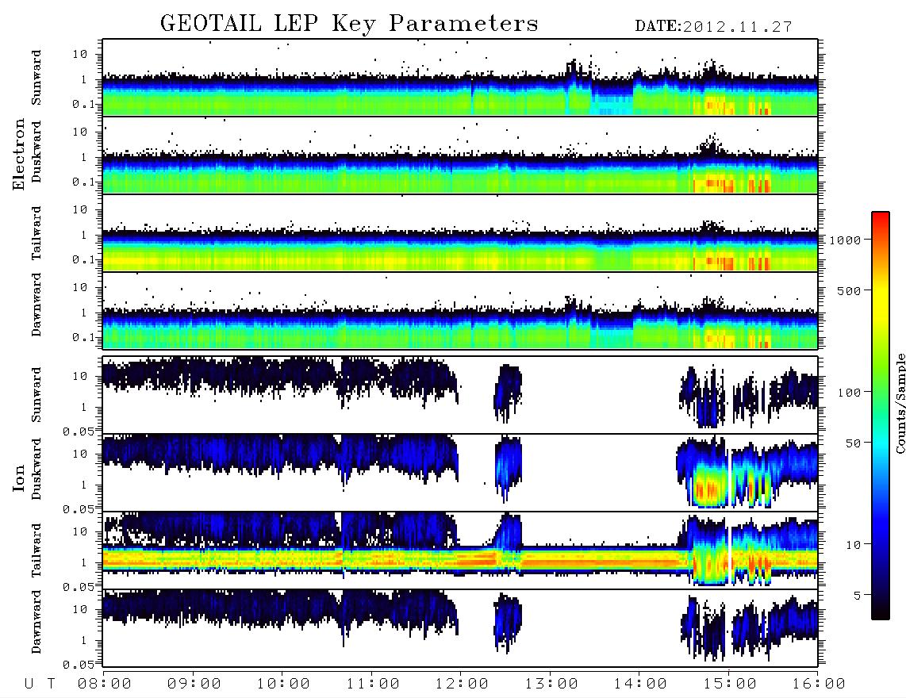This screenshot has width=906, height=698.
Task: Click the Electron "Dawnward" panel label
Action: coord(36,305)
